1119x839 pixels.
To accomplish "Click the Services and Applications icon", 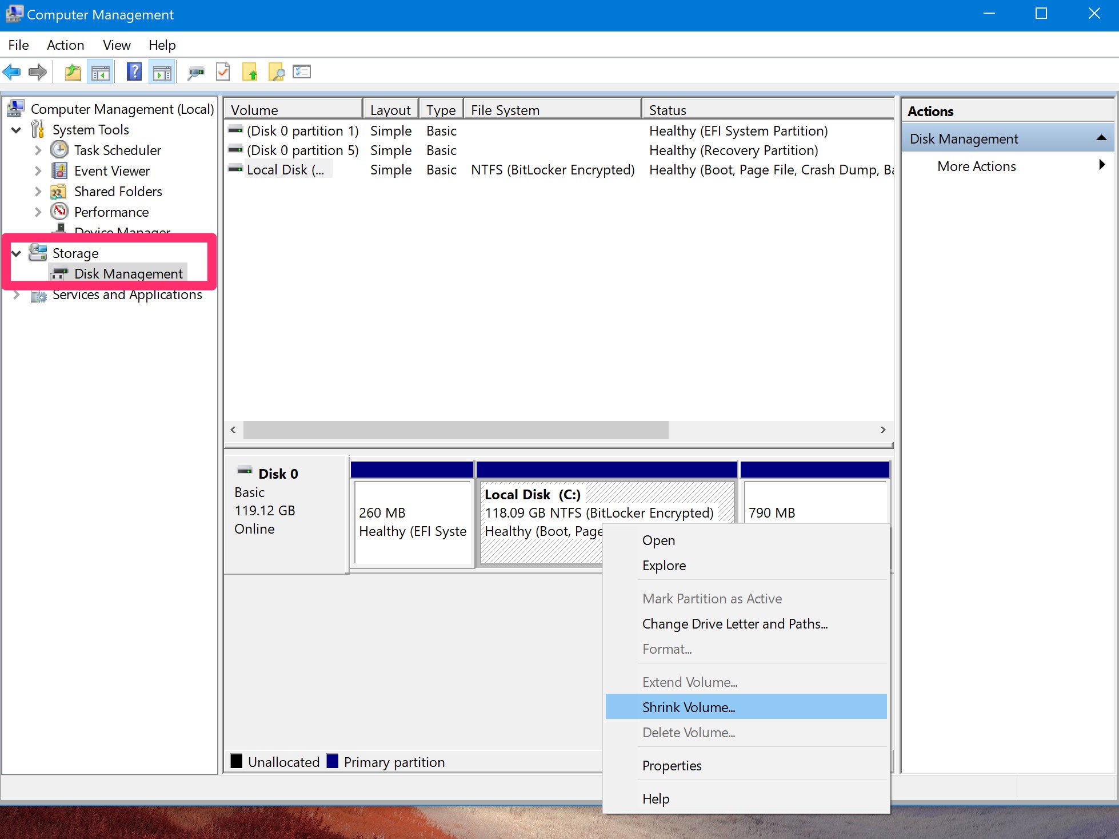I will (38, 295).
